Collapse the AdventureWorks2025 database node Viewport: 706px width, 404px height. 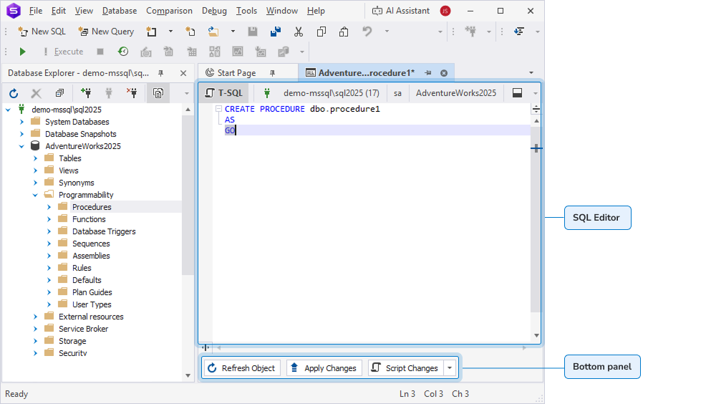[21, 146]
